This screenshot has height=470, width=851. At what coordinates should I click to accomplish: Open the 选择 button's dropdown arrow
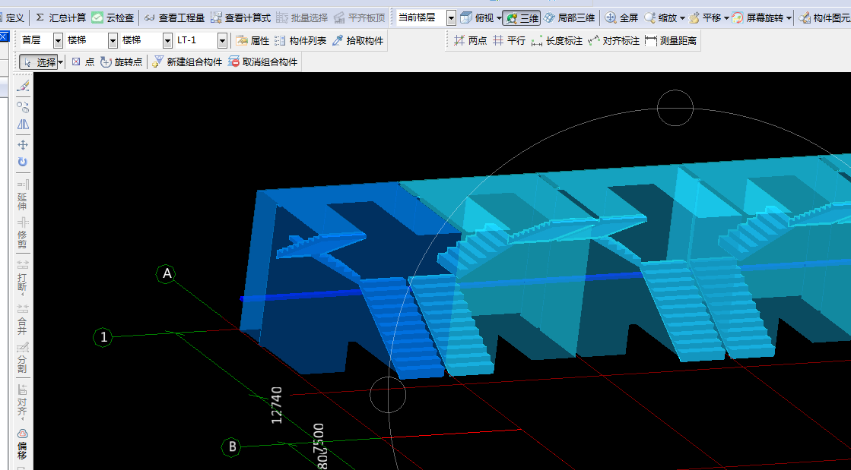(x=60, y=62)
